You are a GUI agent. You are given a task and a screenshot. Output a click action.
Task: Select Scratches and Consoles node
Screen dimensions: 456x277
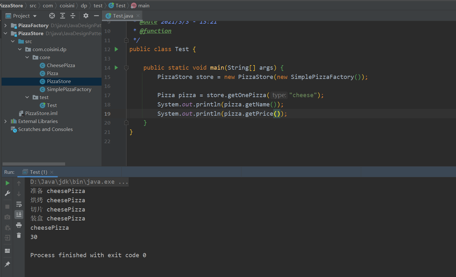pyautogui.click(x=45, y=129)
